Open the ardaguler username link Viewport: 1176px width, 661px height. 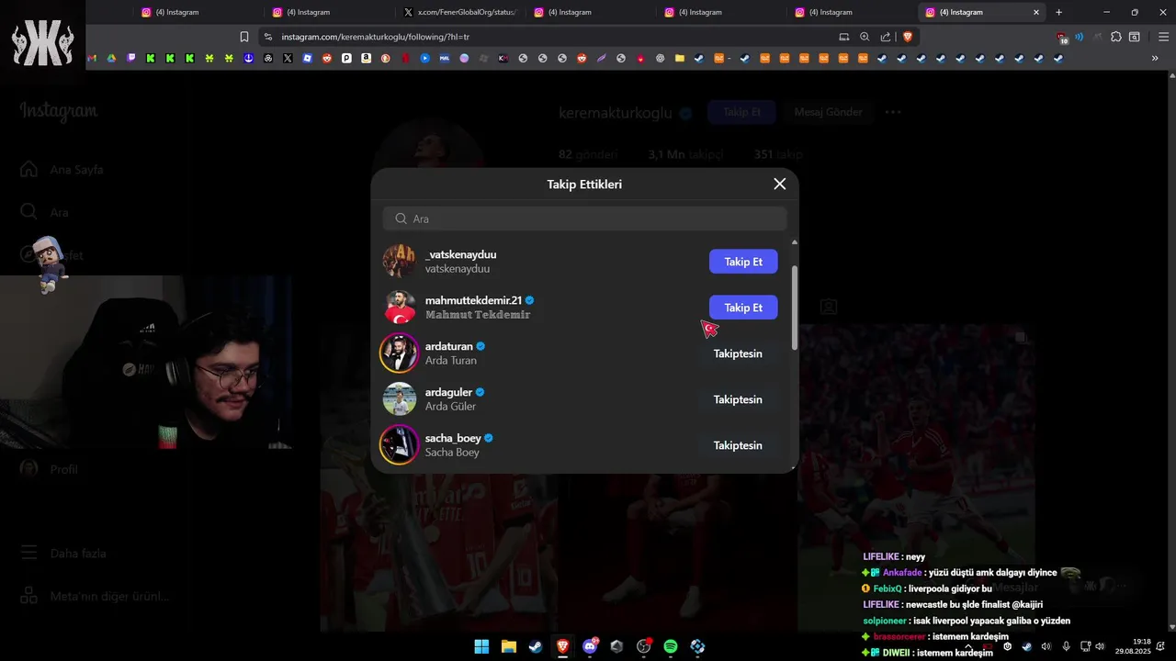click(x=448, y=392)
